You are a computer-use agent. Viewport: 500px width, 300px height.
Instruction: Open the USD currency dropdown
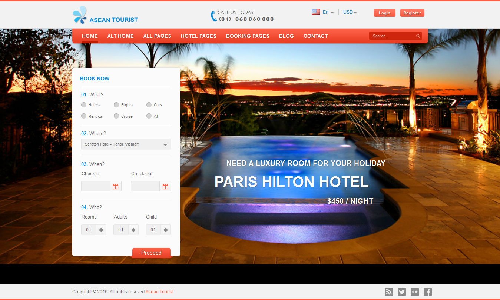(x=350, y=12)
